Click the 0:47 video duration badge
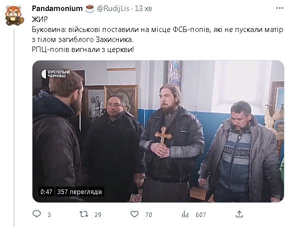Image resolution: width=289 pixels, height=227 pixels. coord(46,191)
